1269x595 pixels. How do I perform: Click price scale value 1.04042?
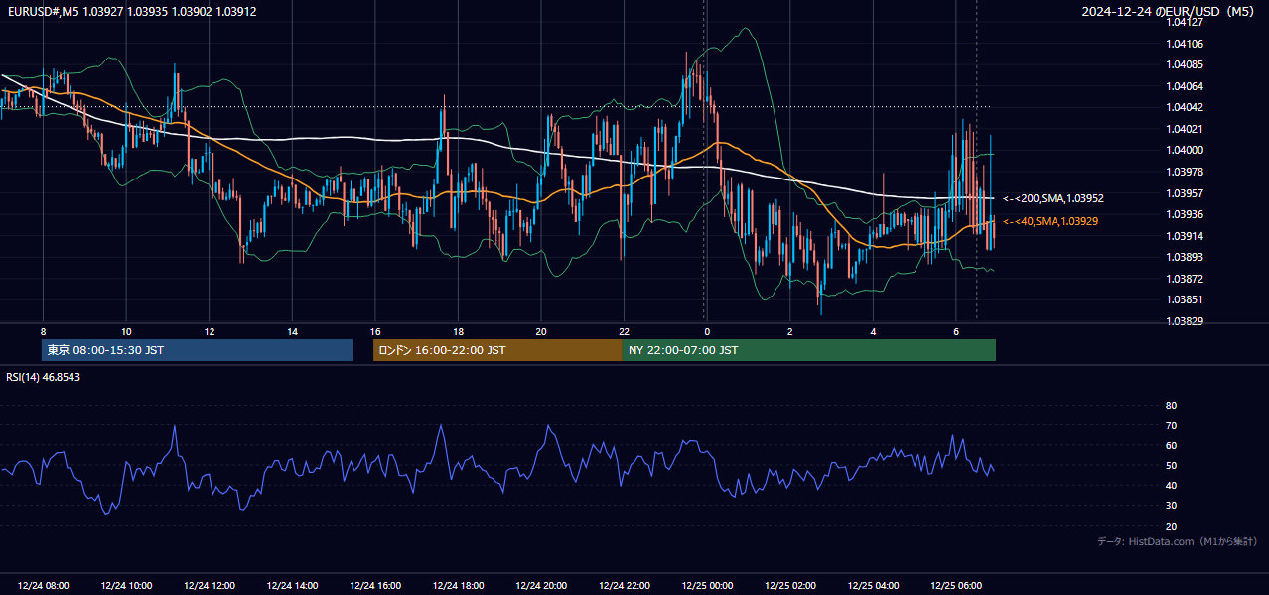coord(1185,107)
